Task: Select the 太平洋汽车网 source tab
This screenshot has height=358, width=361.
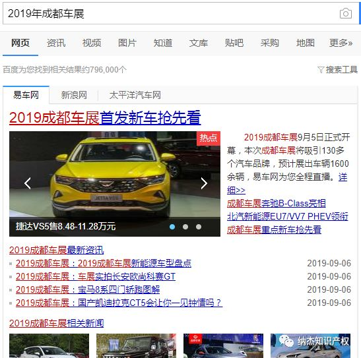Action: [x=135, y=95]
